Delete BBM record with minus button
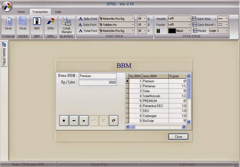 [74, 121]
